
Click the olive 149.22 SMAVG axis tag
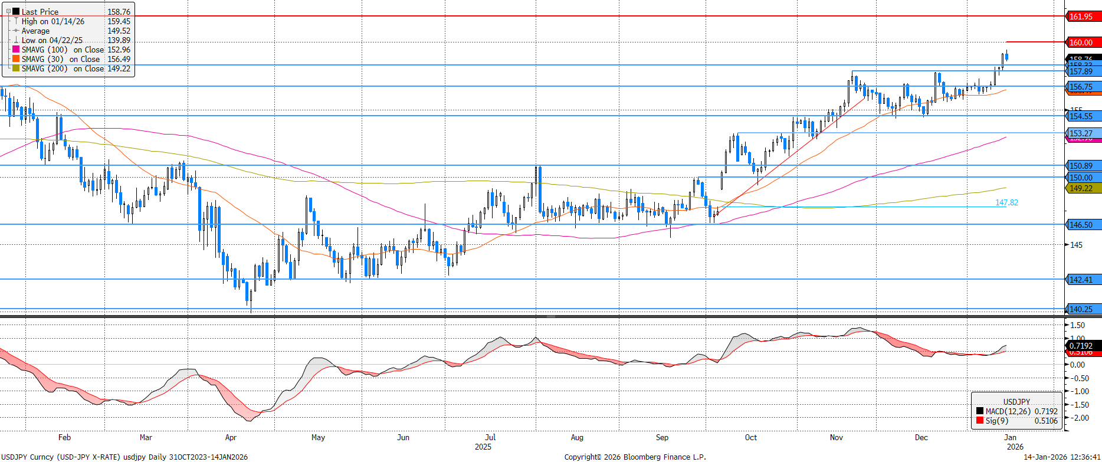click(1082, 189)
